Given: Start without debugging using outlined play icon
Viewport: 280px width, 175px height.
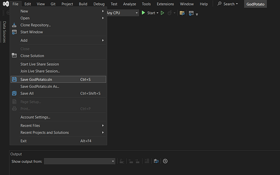Looking at the screenshot, I should click(162, 13).
